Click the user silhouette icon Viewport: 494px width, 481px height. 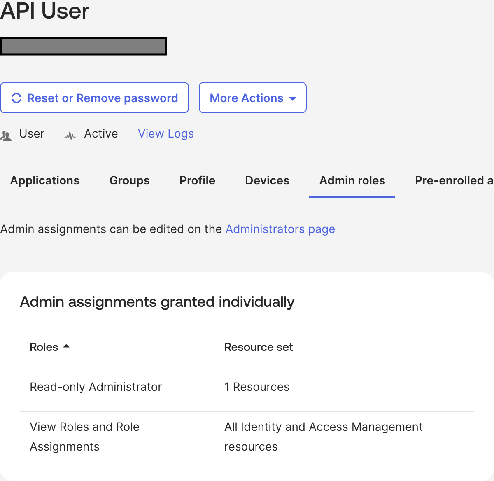coord(6,135)
